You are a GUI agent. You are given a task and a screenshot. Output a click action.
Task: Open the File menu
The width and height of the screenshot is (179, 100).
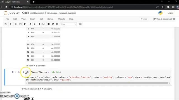tap(7, 19)
